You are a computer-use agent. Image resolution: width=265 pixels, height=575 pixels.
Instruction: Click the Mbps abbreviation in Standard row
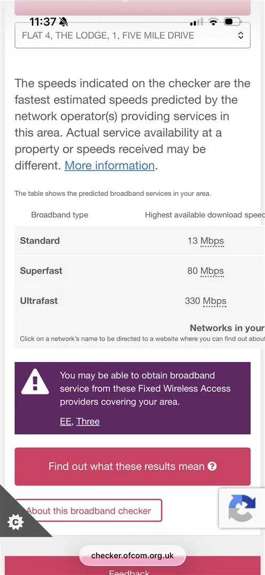[212, 241]
